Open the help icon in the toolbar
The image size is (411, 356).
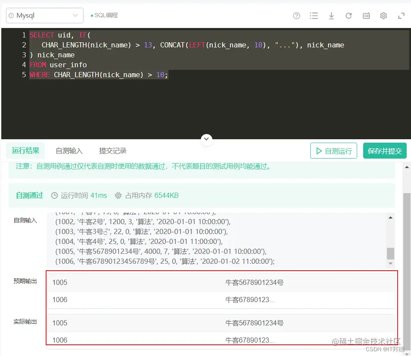pyautogui.click(x=296, y=16)
